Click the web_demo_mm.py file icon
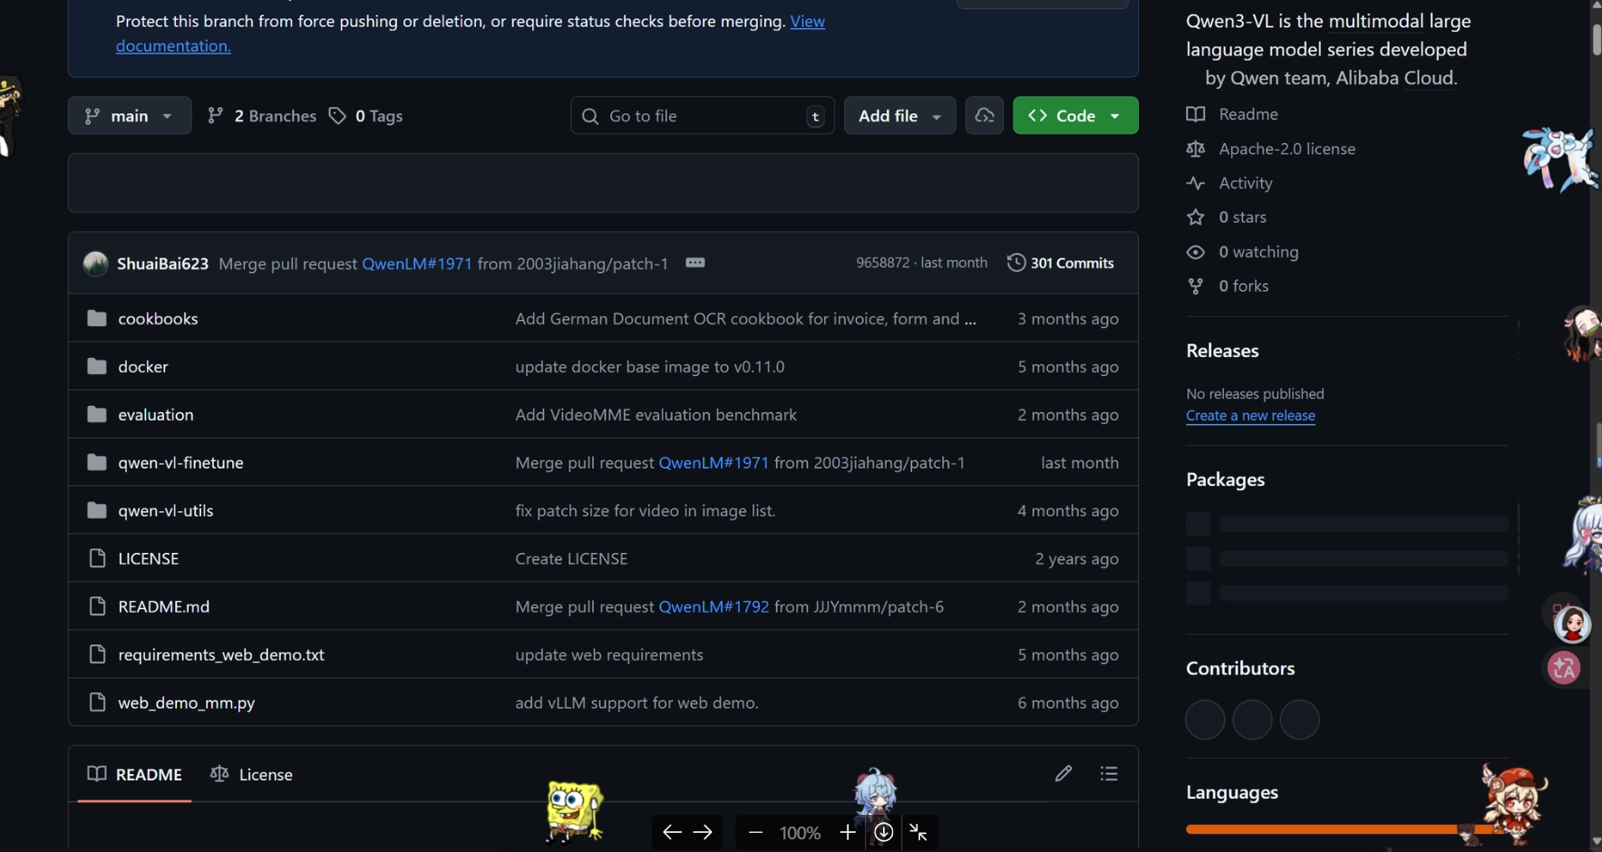The width and height of the screenshot is (1602, 852). pyautogui.click(x=97, y=702)
